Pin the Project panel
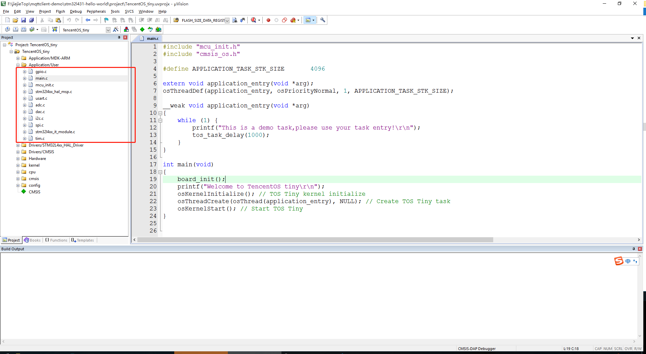646x354 pixels. tap(119, 37)
